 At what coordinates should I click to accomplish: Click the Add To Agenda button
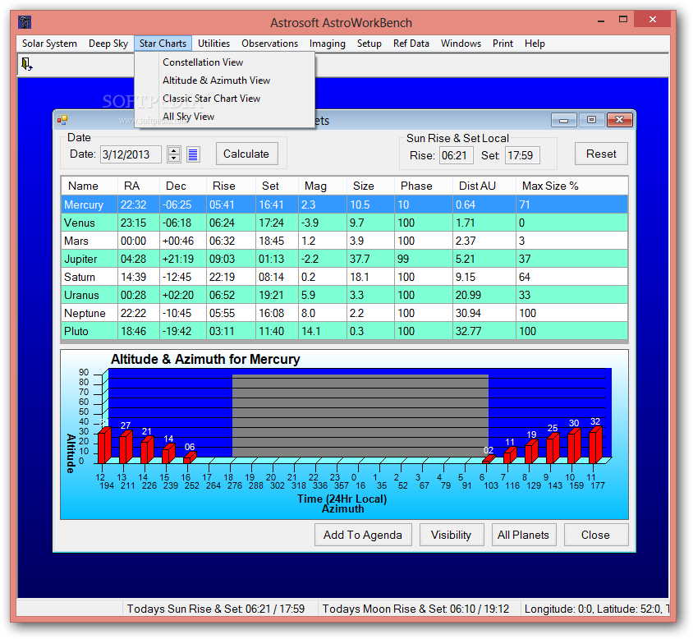point(363,535)
